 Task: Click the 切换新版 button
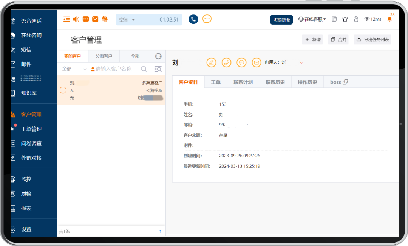tap(281, 20)
